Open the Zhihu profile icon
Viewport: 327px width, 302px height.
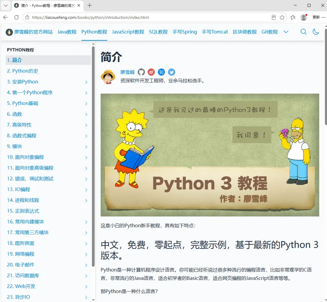click(x=161, y=72)
